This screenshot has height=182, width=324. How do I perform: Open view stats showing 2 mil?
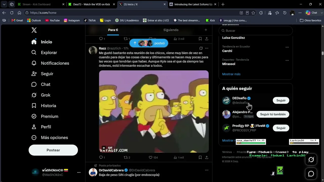179,39
